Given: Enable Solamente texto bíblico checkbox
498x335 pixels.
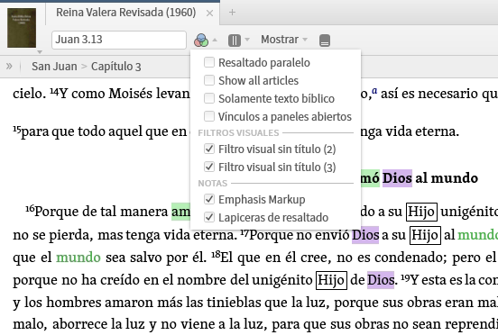Looking at the screenshot, I should pos(209,98).
